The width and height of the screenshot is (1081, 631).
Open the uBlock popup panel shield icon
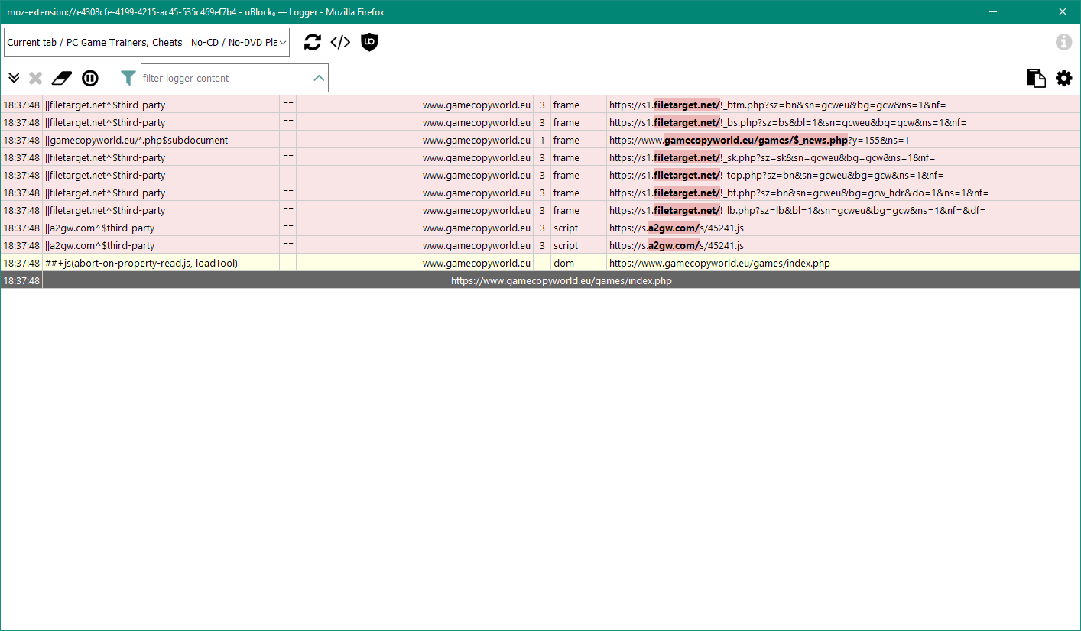(369, 43)
